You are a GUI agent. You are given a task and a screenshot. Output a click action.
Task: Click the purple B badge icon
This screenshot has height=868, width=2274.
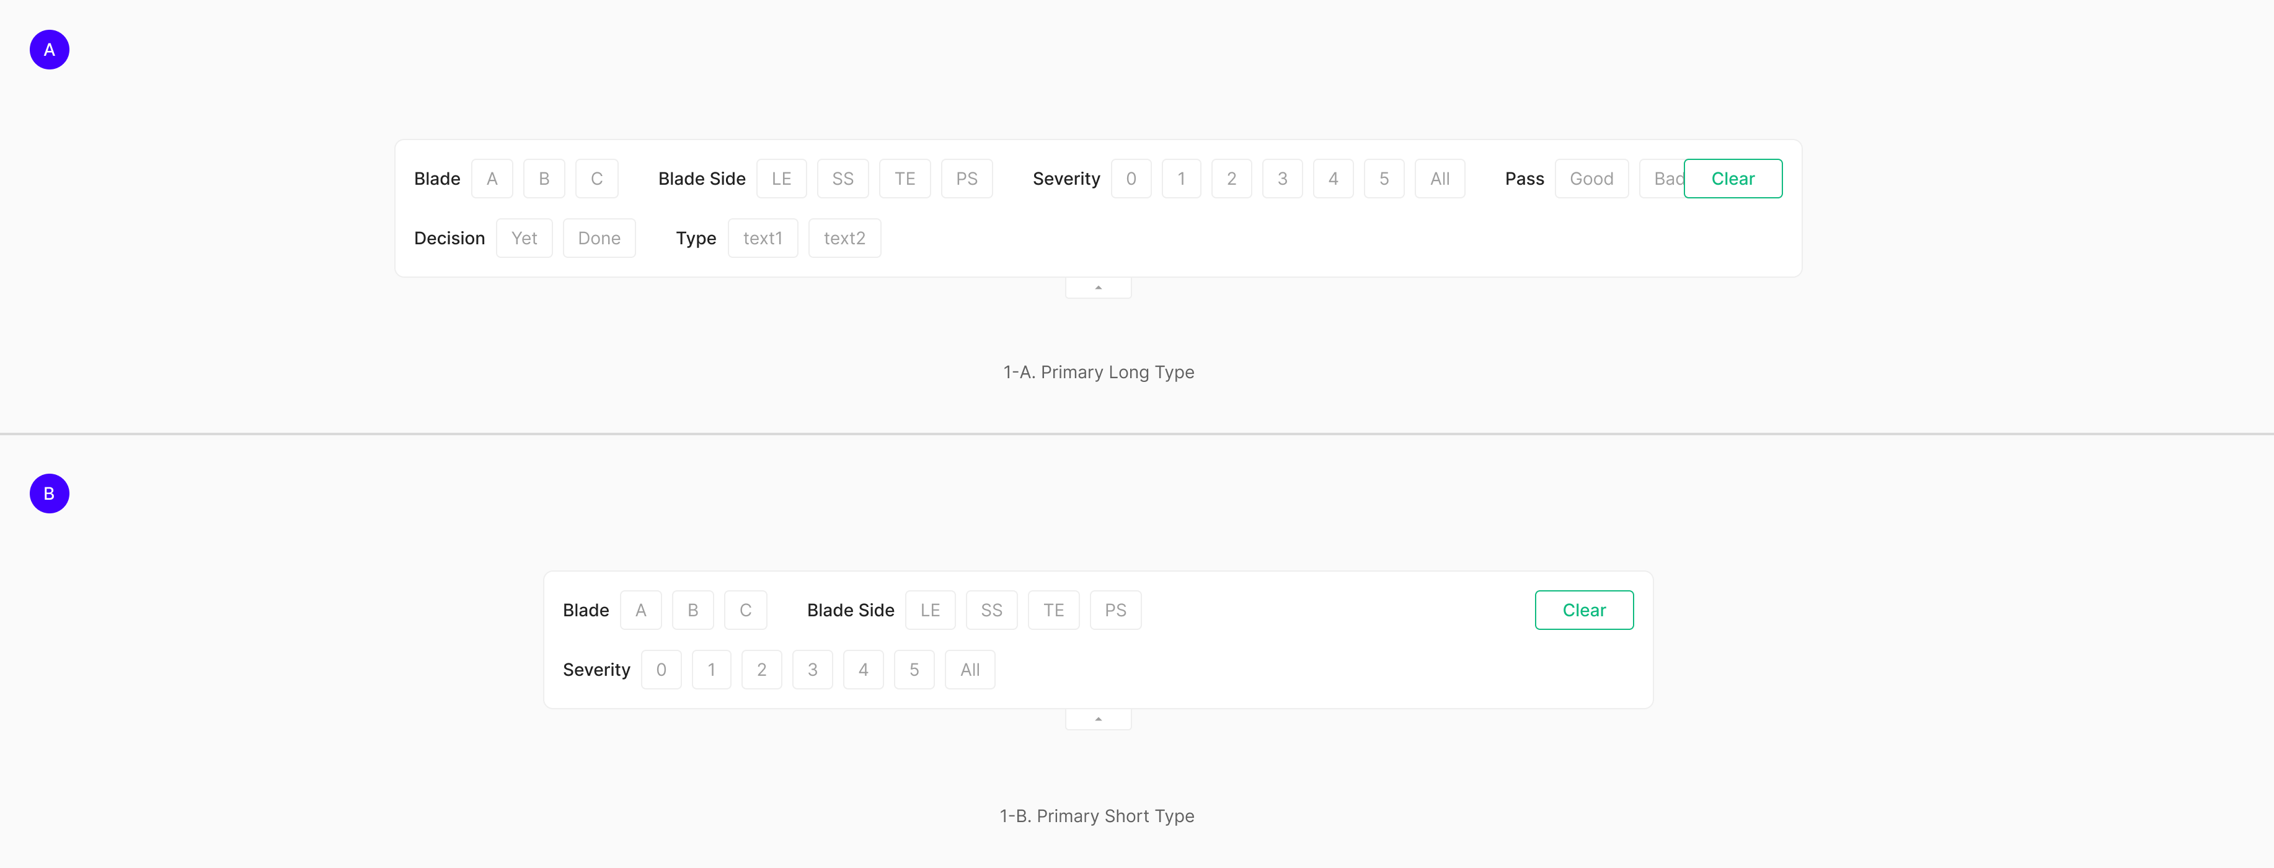coord(50,494)
